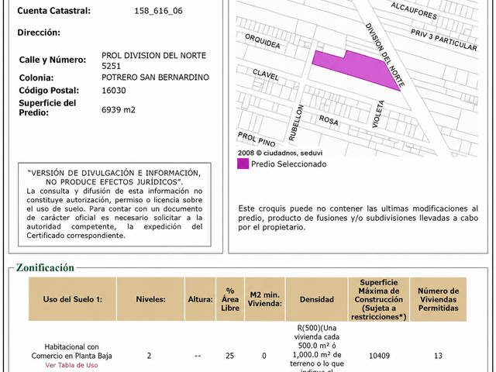Screen dimensions: 496x372
Task: Click the Zonificación section heading
Action: 45,267
